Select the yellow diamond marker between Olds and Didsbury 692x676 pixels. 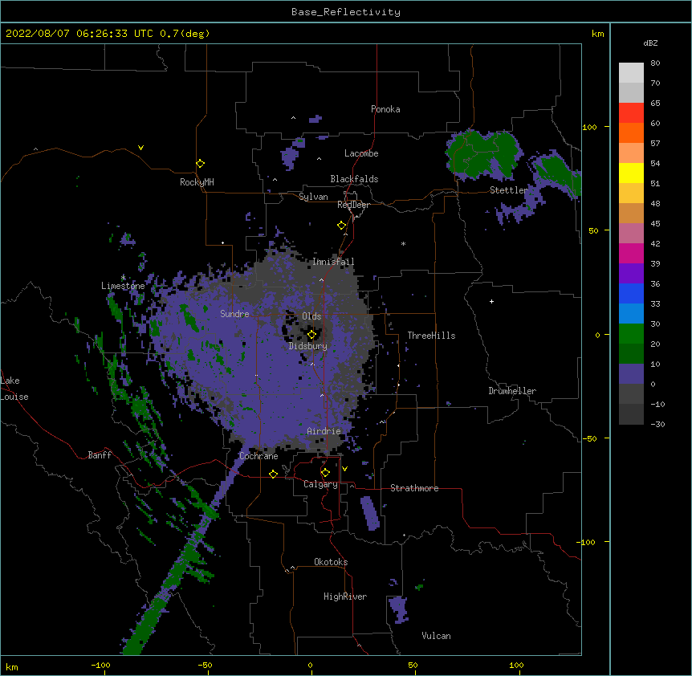311,335
